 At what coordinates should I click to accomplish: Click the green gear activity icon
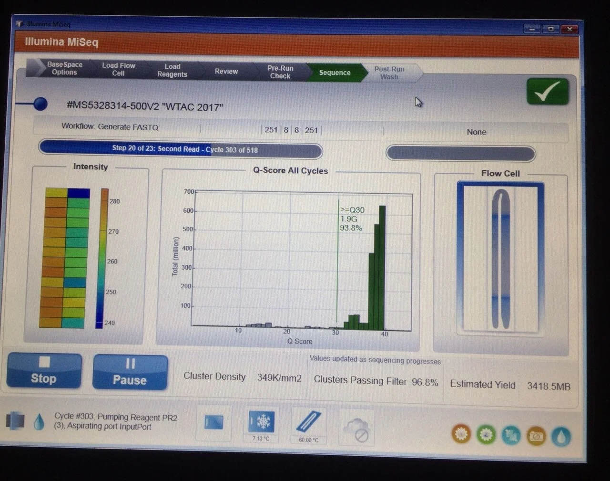click(x=486, y=435)
